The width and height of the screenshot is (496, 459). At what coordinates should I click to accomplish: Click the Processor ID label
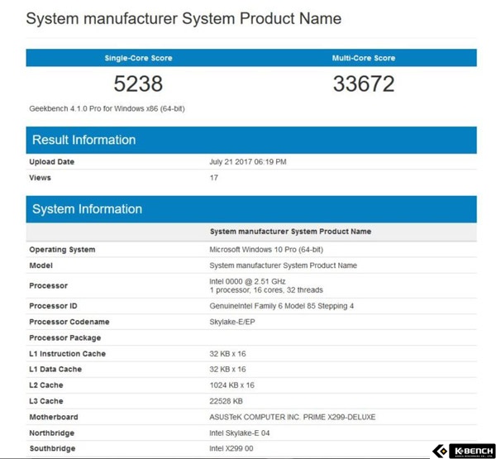point(53,306)
